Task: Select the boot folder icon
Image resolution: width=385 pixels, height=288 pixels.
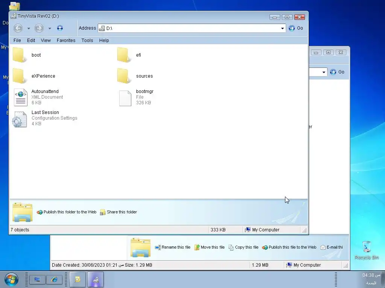Action: pos(20,55)
